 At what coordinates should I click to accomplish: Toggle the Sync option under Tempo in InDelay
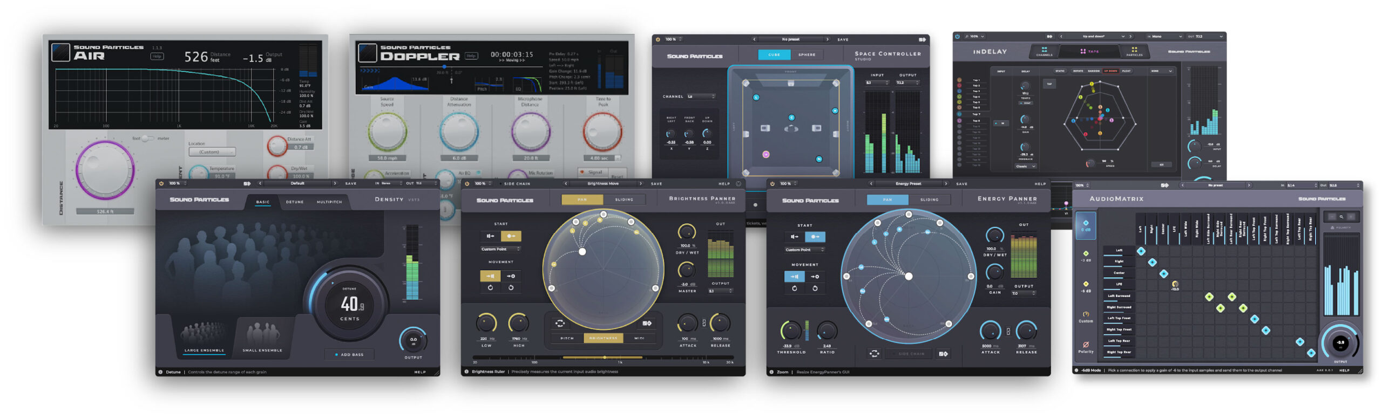[x=1025, y=102]
